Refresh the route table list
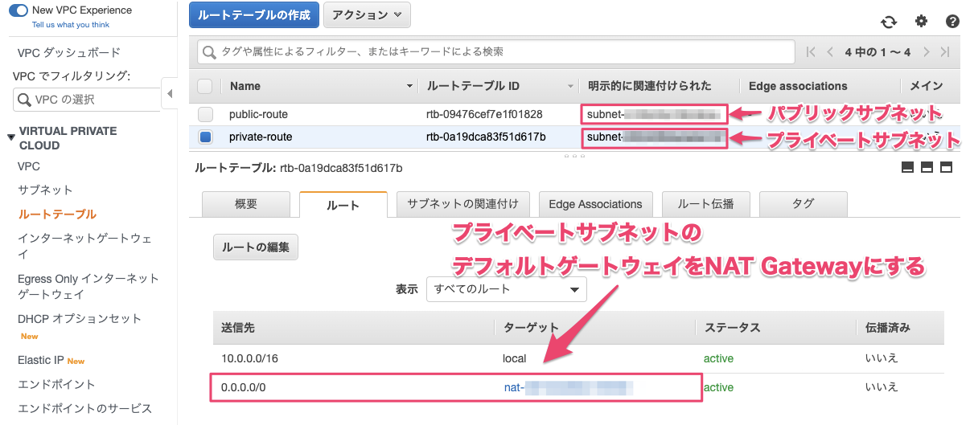 click(x=889, y=22)
